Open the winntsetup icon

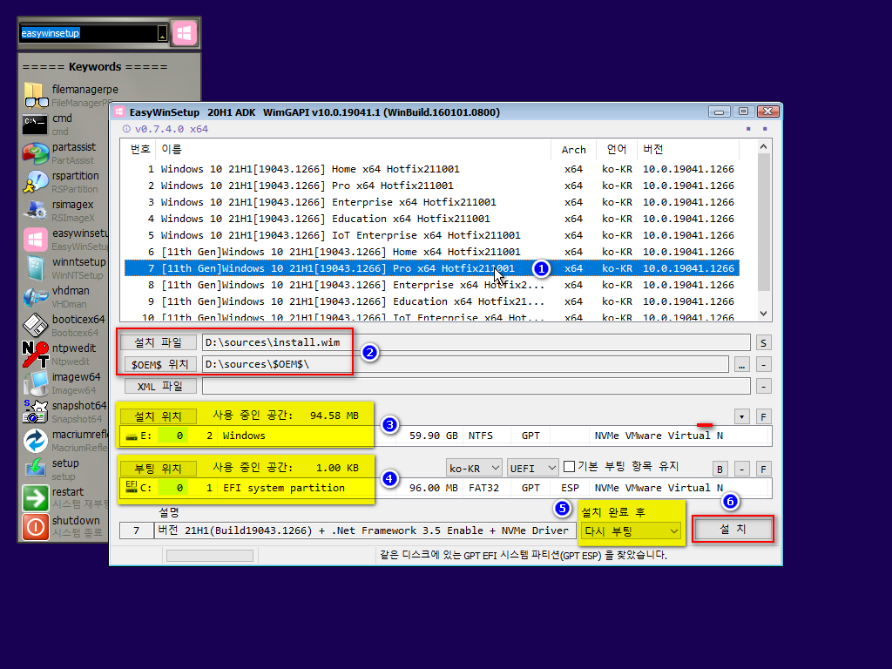[x=35, y=268]
